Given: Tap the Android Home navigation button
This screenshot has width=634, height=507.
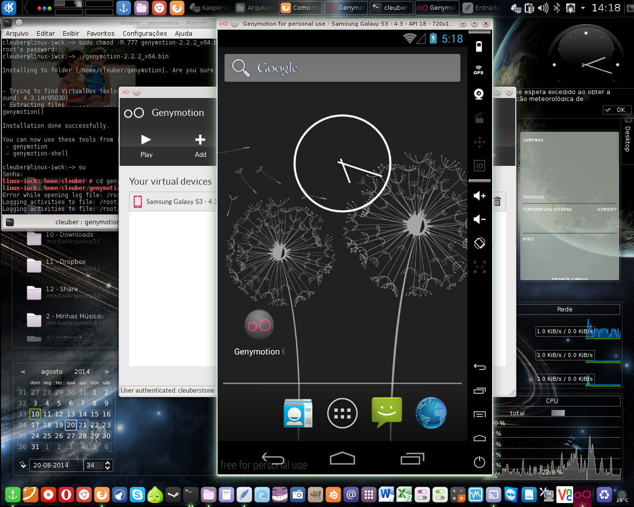Looking at the screenshot, I should click(x=342, y=459).
